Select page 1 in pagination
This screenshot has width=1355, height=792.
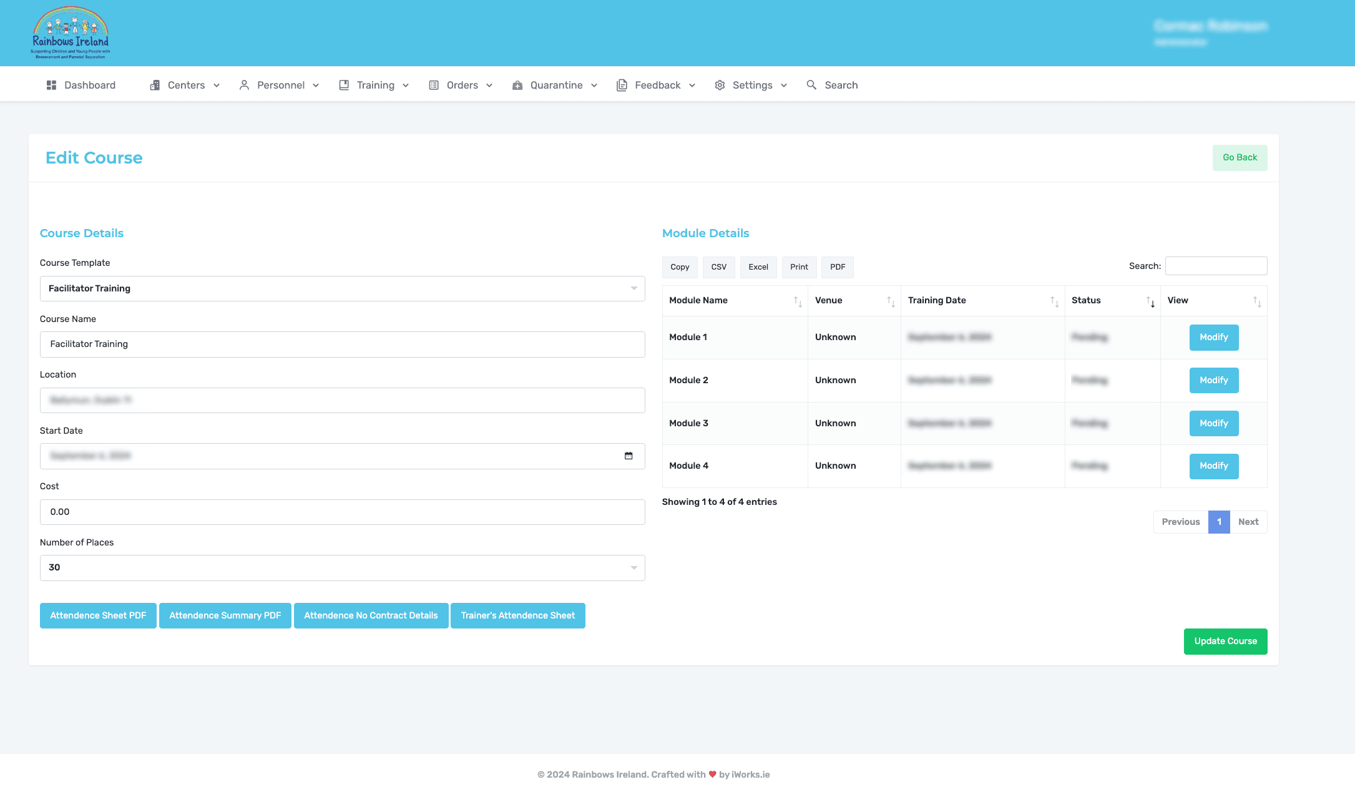tap(1219, 522)
